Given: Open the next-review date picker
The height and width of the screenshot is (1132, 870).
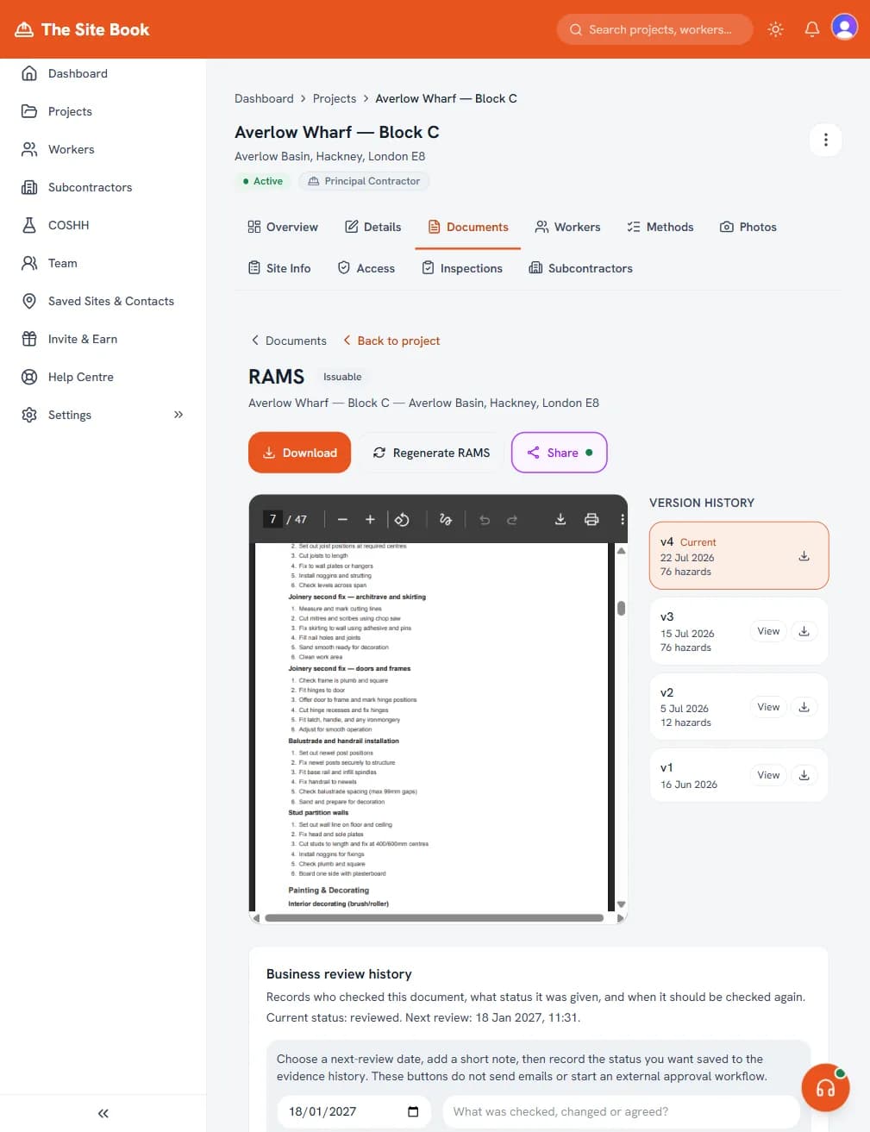Looking at the screenshot, I should click(x=413, y=1111).
